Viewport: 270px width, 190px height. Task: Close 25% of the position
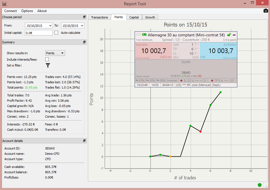click(x=140, y=80)
